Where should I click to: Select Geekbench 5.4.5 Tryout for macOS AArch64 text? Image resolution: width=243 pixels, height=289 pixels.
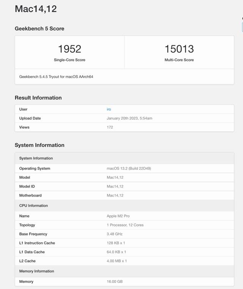[x=56, y=77]
